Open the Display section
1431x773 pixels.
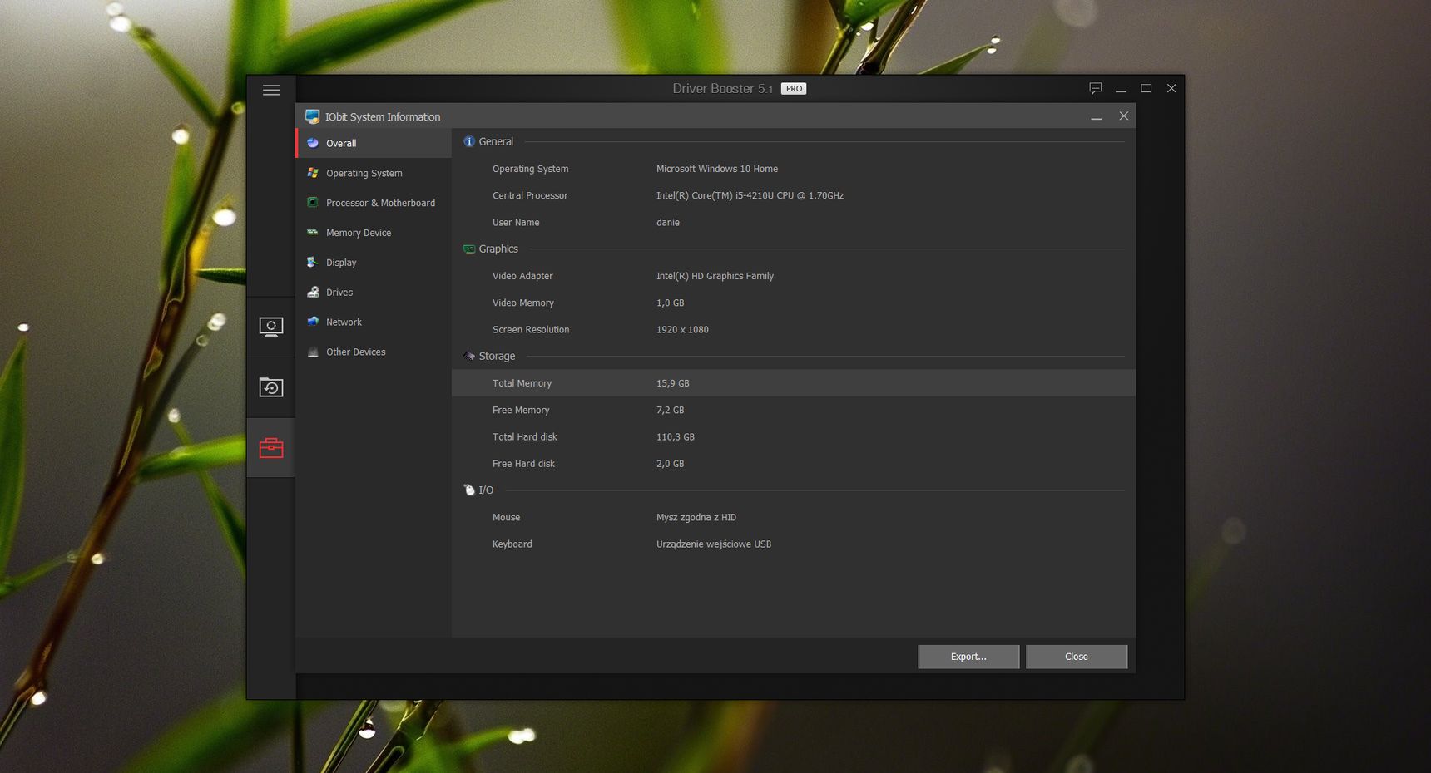point(374,263)
